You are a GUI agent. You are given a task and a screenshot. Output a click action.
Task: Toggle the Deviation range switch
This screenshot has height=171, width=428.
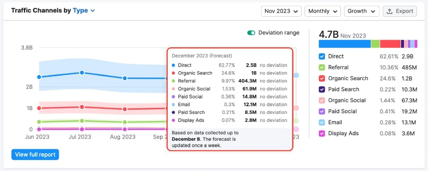click(251, 33)
